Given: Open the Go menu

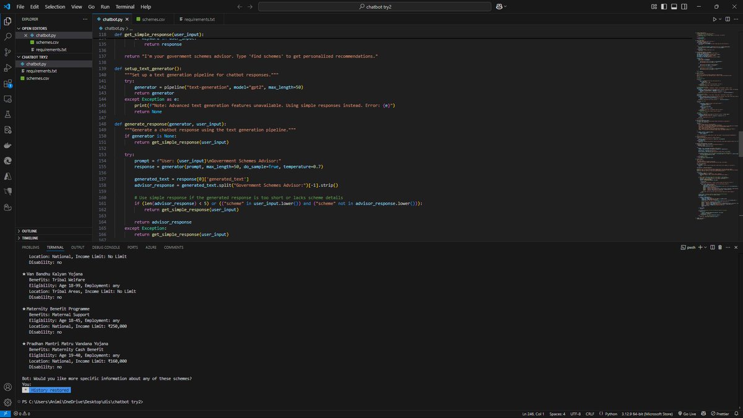Looking at the screenshot, I should pos(92,6).
